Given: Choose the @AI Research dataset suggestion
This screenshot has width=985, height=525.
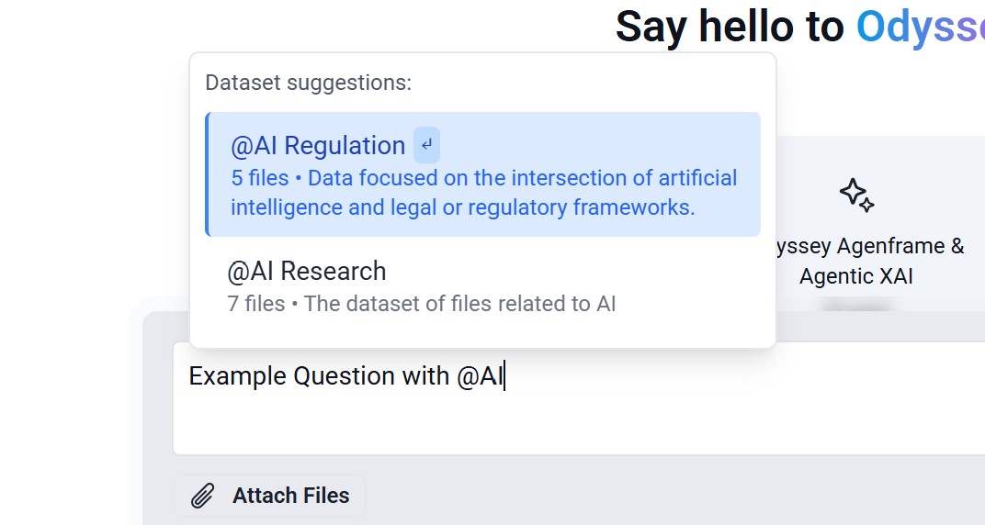Looking at the screenshot, I should [x=482, y=286].
